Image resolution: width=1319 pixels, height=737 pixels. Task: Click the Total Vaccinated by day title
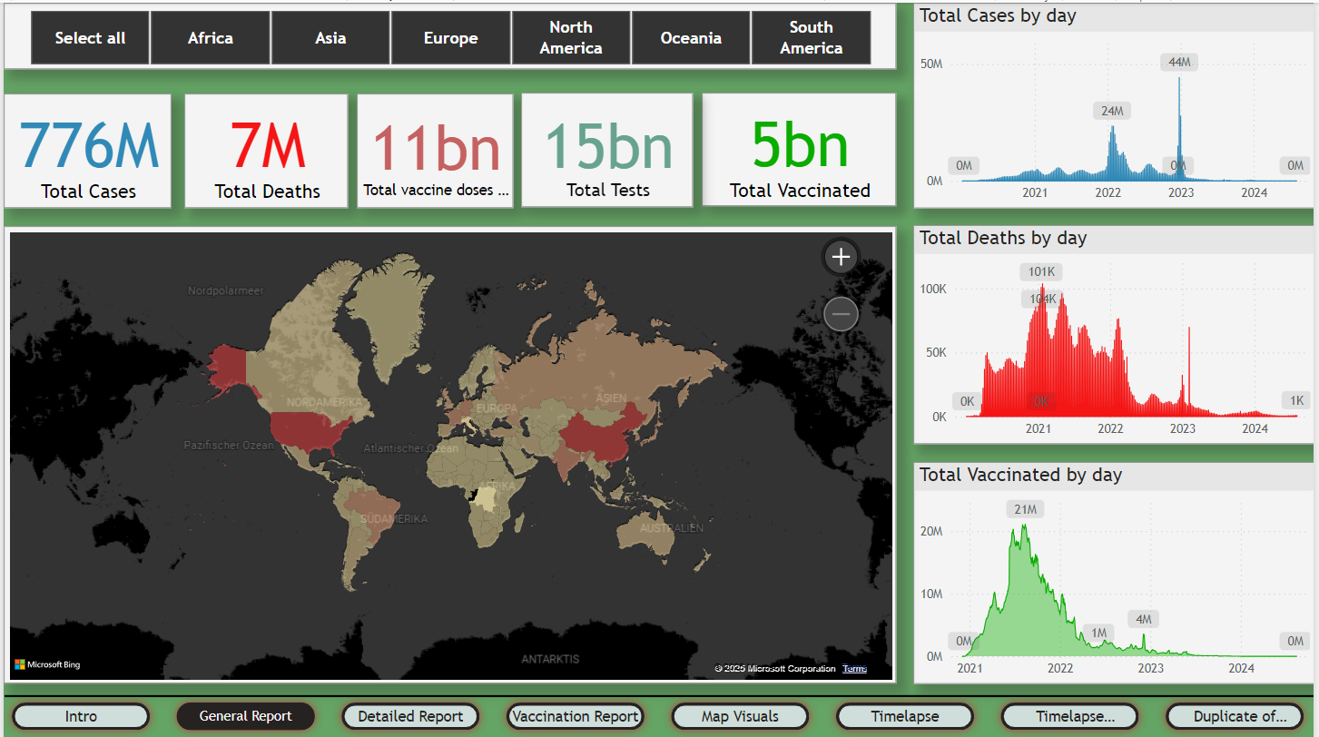[x=1020, y=475]
